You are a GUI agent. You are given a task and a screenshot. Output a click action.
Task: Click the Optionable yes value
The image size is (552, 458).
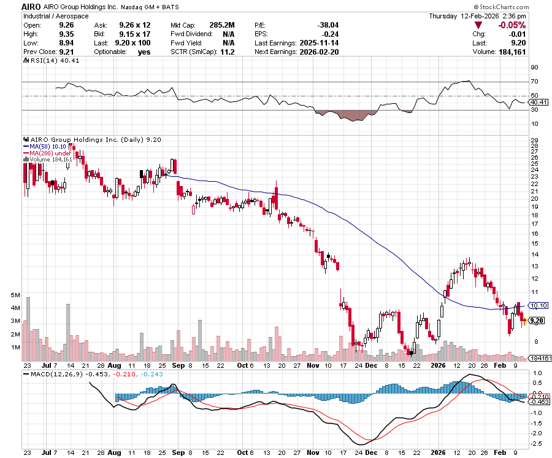(144, 52)
